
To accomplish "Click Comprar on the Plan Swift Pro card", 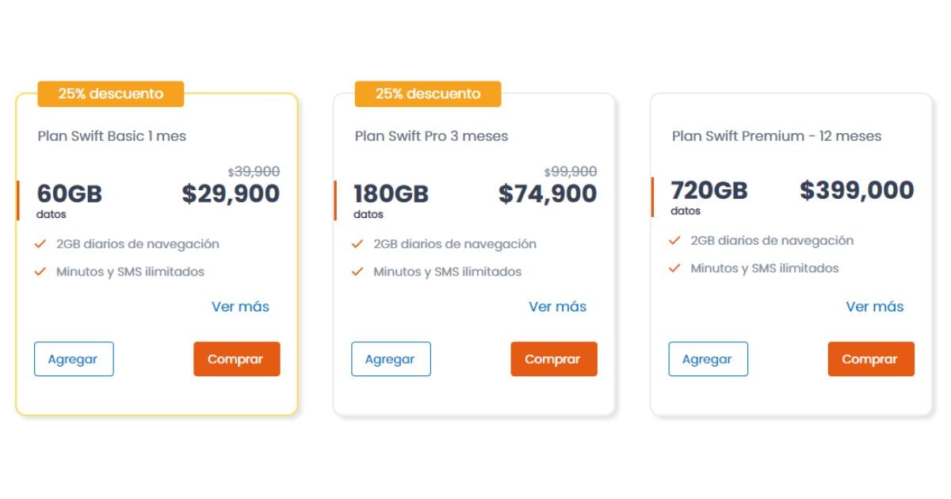I will point(553,359).
